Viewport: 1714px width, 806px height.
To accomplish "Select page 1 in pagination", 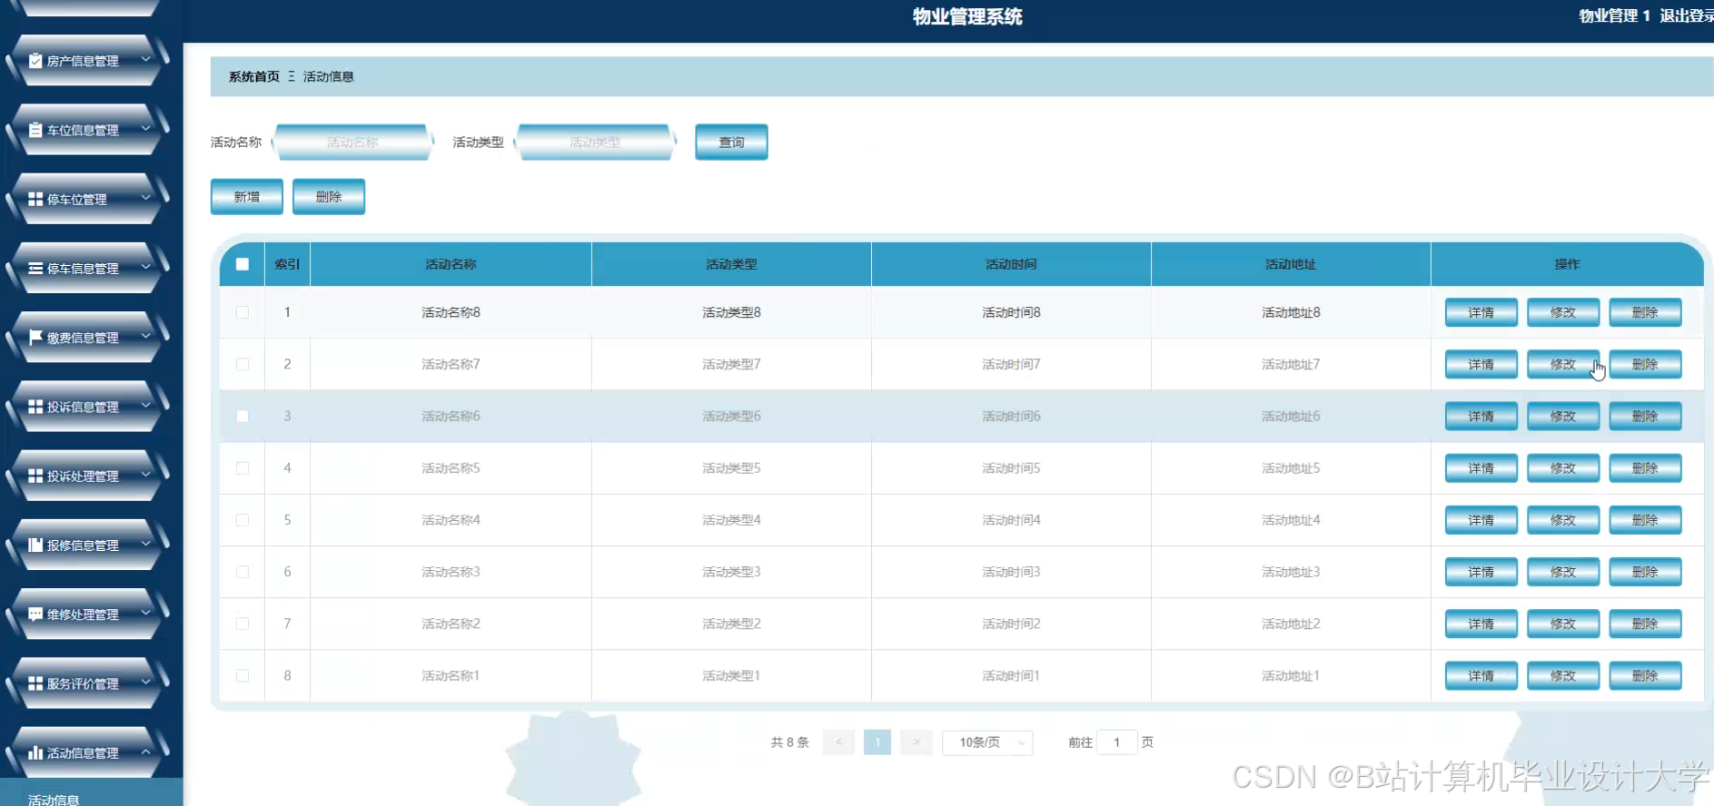I will [x=877, y=742].
